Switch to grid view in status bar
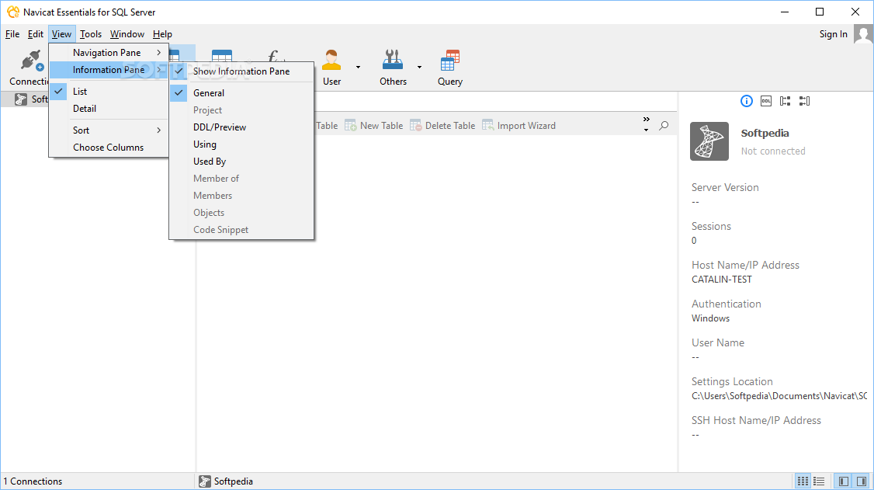The image size is (874, 490). click(803, 481)
